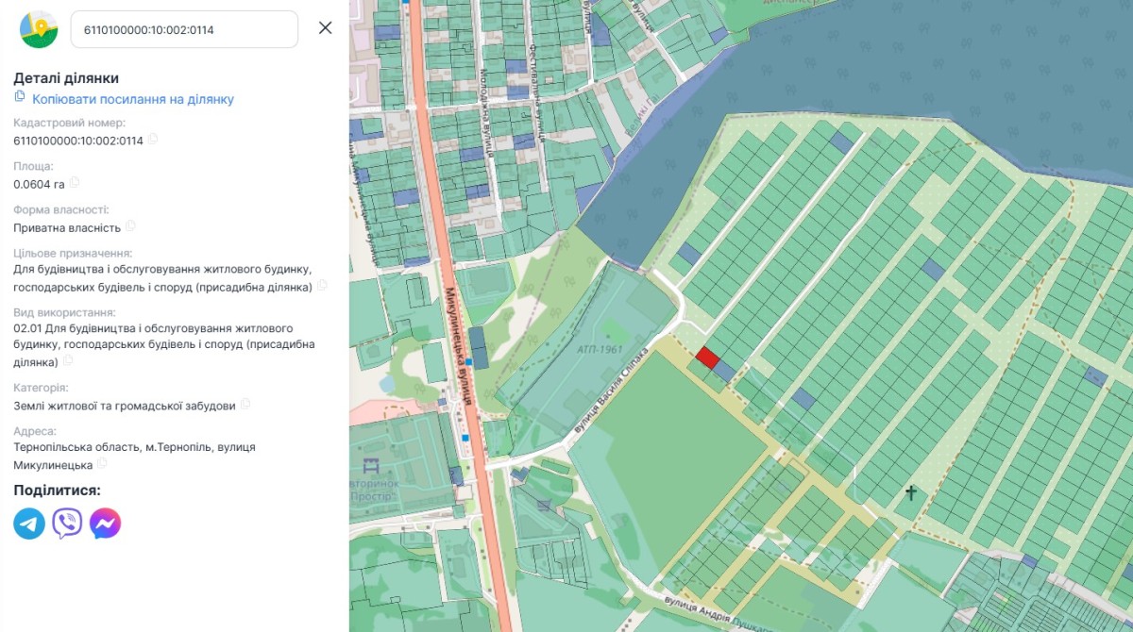Viewport: 1133px width, 632px height.
Task: Copy the 'Вид використання' text
Action: click(68, 361)
